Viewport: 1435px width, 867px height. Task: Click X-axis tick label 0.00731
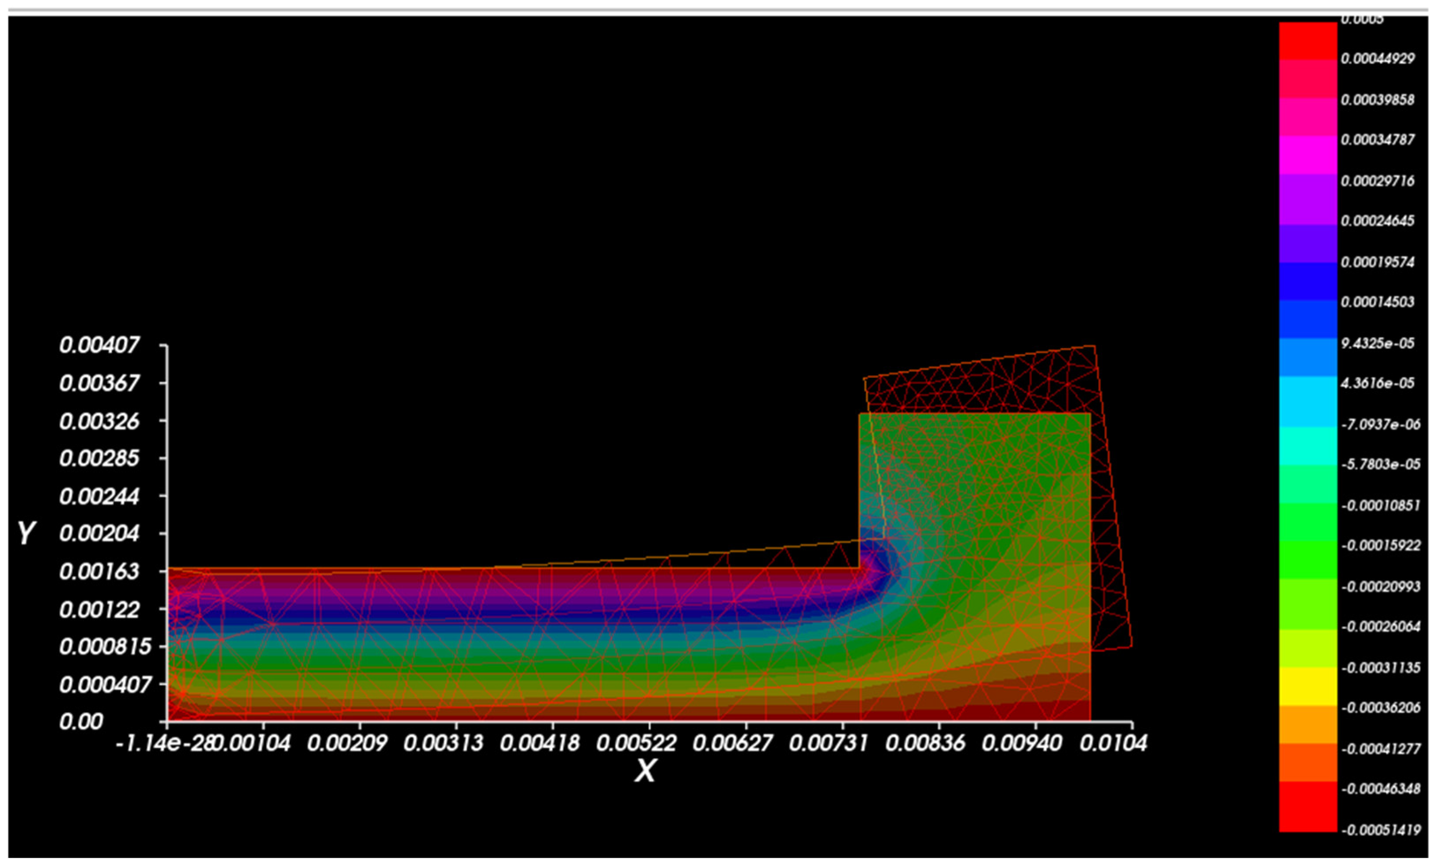click(829, 743)
